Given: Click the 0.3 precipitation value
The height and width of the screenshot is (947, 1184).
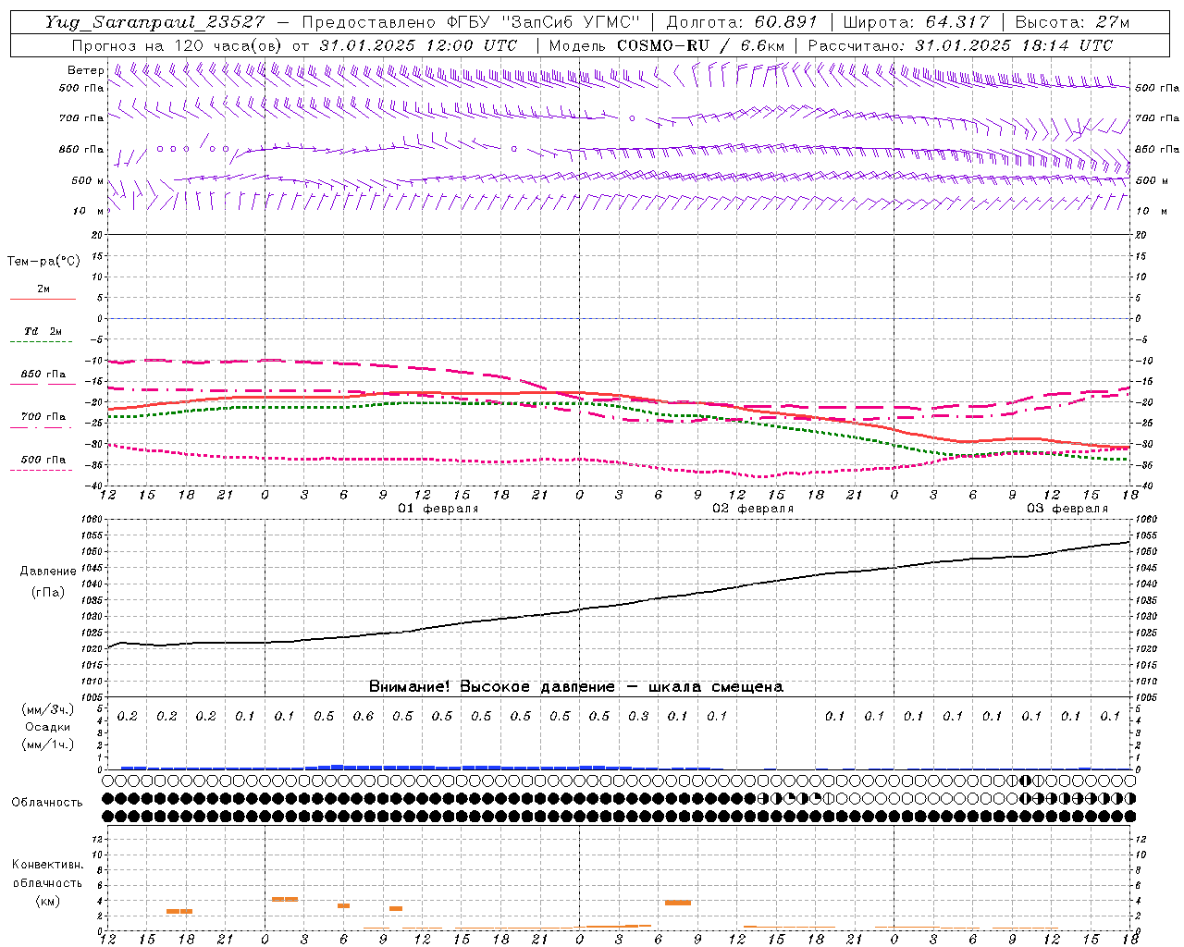Looking at the screenshot, I should [x=638, y=716].
